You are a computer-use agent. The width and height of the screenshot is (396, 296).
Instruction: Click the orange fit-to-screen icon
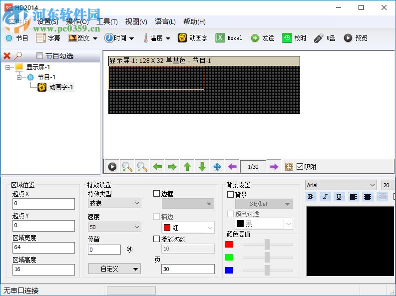(289, 167)
